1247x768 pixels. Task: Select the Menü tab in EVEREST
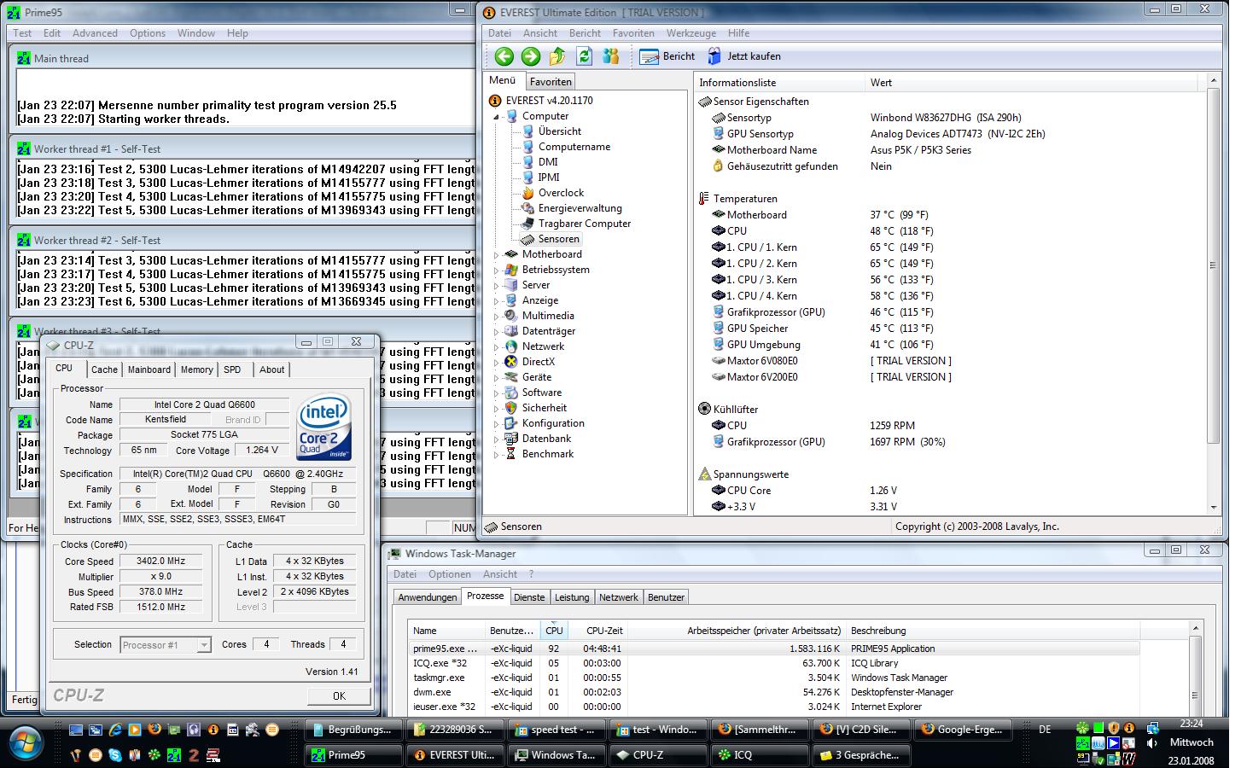(503, 80)
